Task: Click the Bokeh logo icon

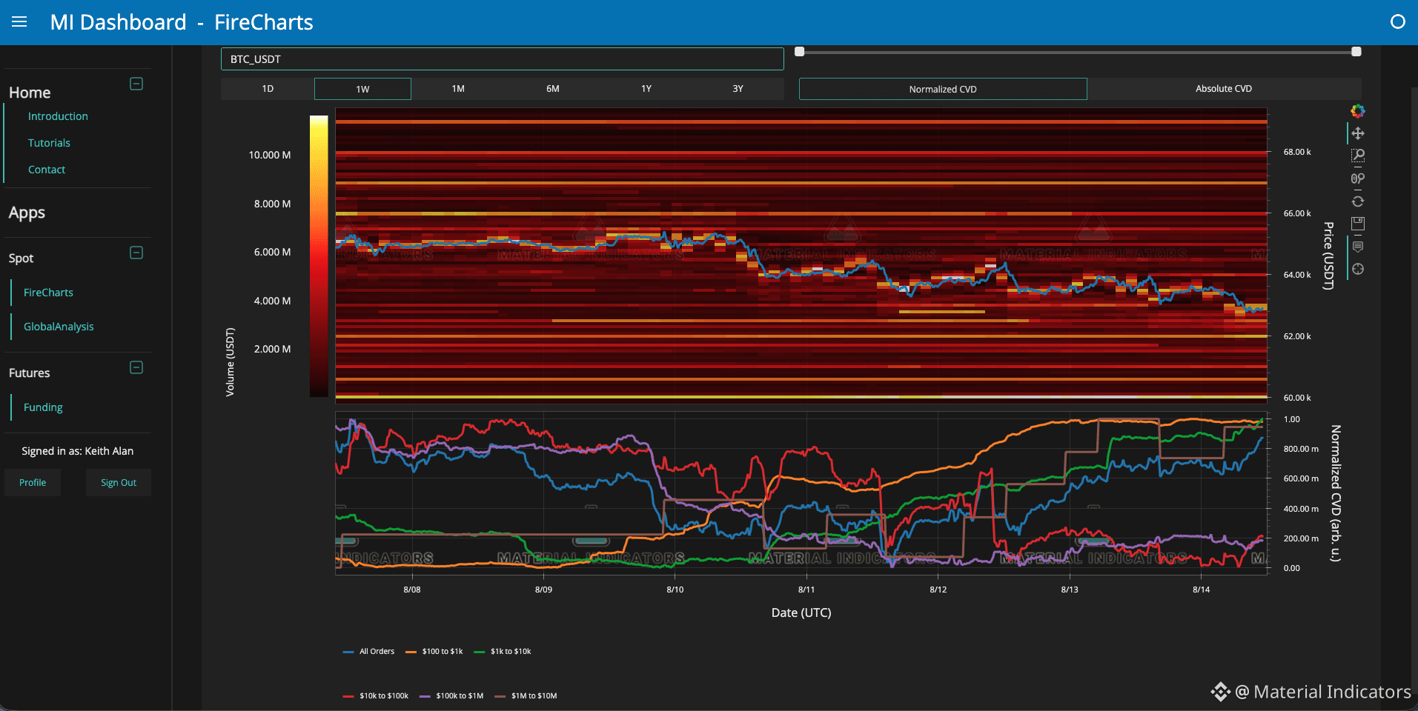Action: (1357, 111)
